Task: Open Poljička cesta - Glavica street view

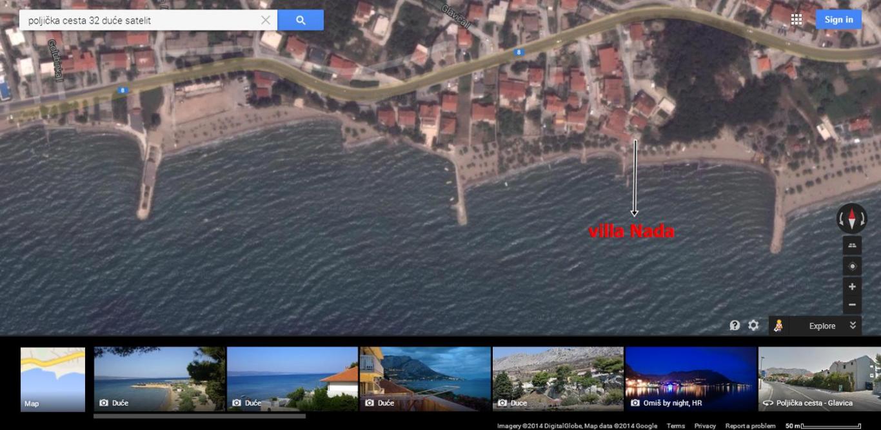Action: point(819,379)
